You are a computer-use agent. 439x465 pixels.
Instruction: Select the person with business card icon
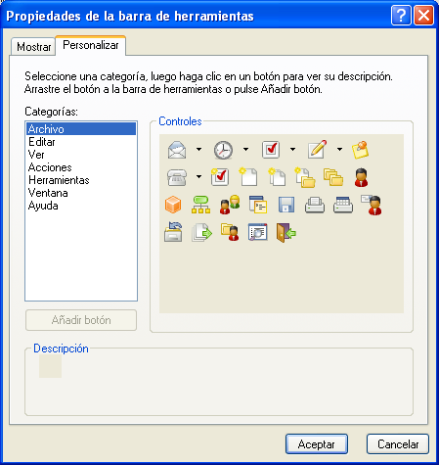click(372, 205)
